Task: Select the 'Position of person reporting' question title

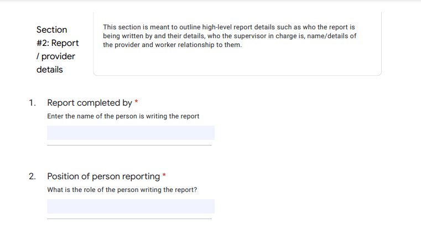Action: (x=103, y=176)
